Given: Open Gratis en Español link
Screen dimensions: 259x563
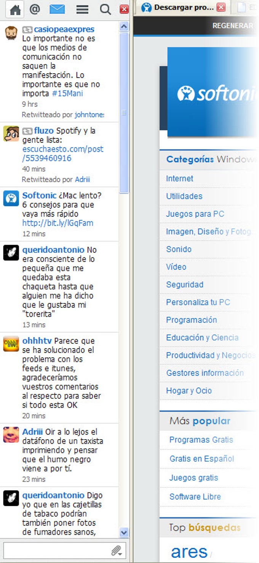Looking at the screenshot, I should pyautogui.click(x=202, y=459).
